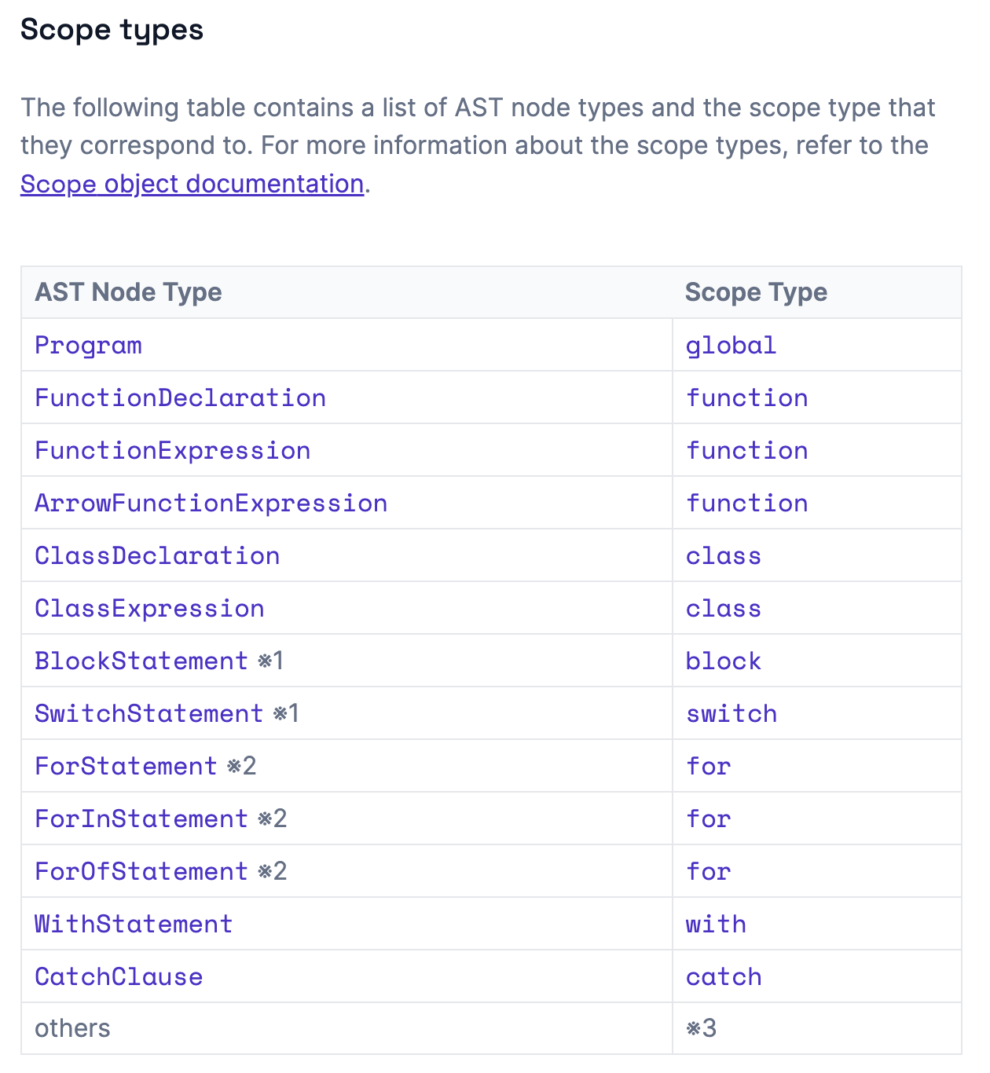The image size is (990, 1073).
Task: Select the ClassExpression table entry
Action: 149,609
